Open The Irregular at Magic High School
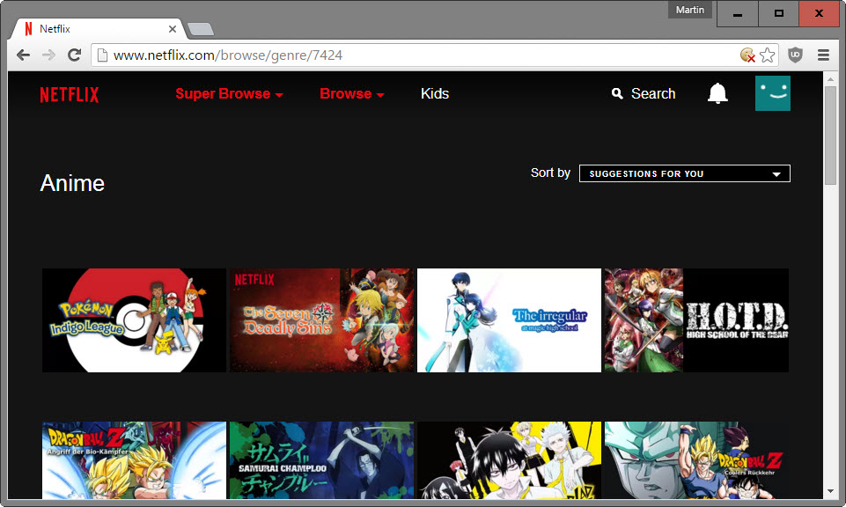846x507 pixels. [509, 320]
